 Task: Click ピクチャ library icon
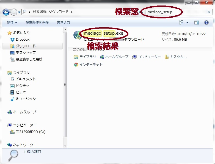tap(12, 86)
